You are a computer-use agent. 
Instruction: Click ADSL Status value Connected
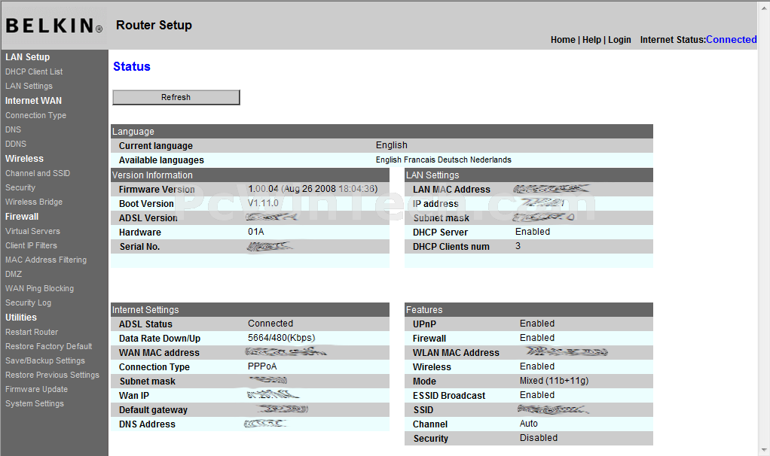(x=270, y=324)
